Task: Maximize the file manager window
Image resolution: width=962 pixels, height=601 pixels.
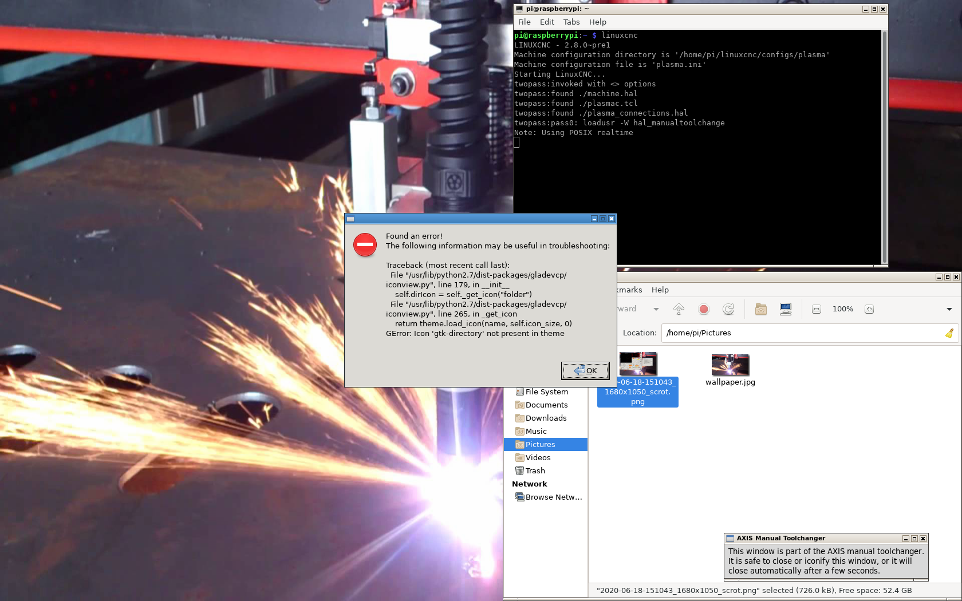Action: click(x=948, y=277)
